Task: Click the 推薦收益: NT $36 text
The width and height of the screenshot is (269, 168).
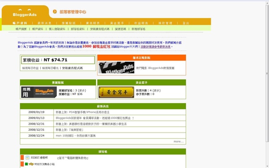Action: [70, 94]
